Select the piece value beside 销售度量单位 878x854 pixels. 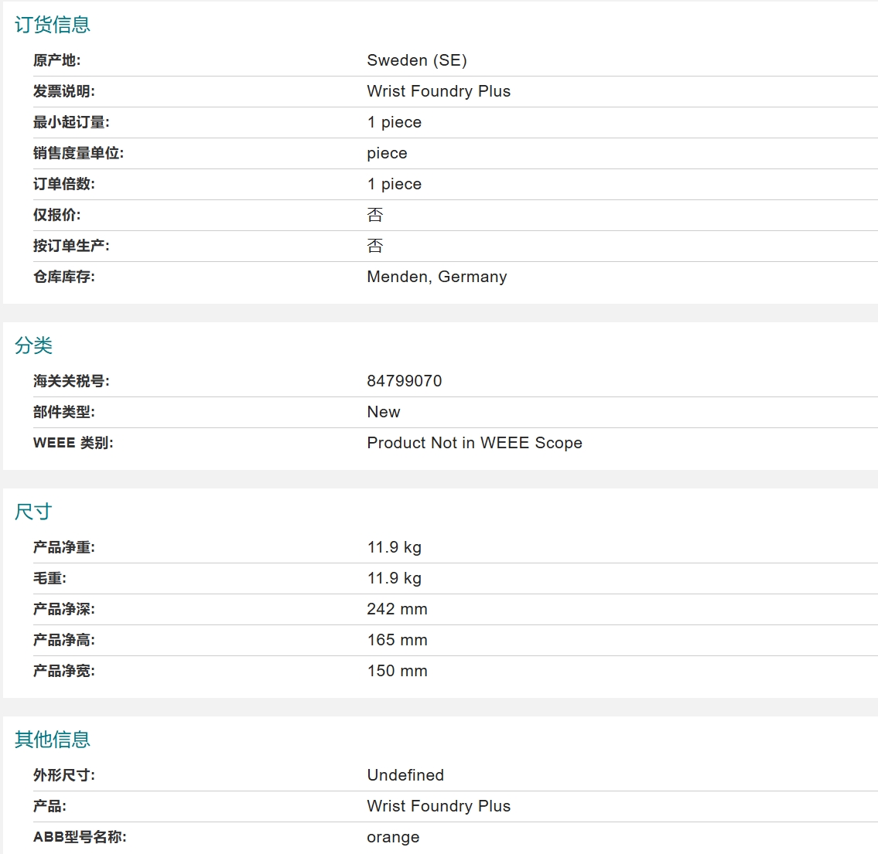tap(387, 153)
